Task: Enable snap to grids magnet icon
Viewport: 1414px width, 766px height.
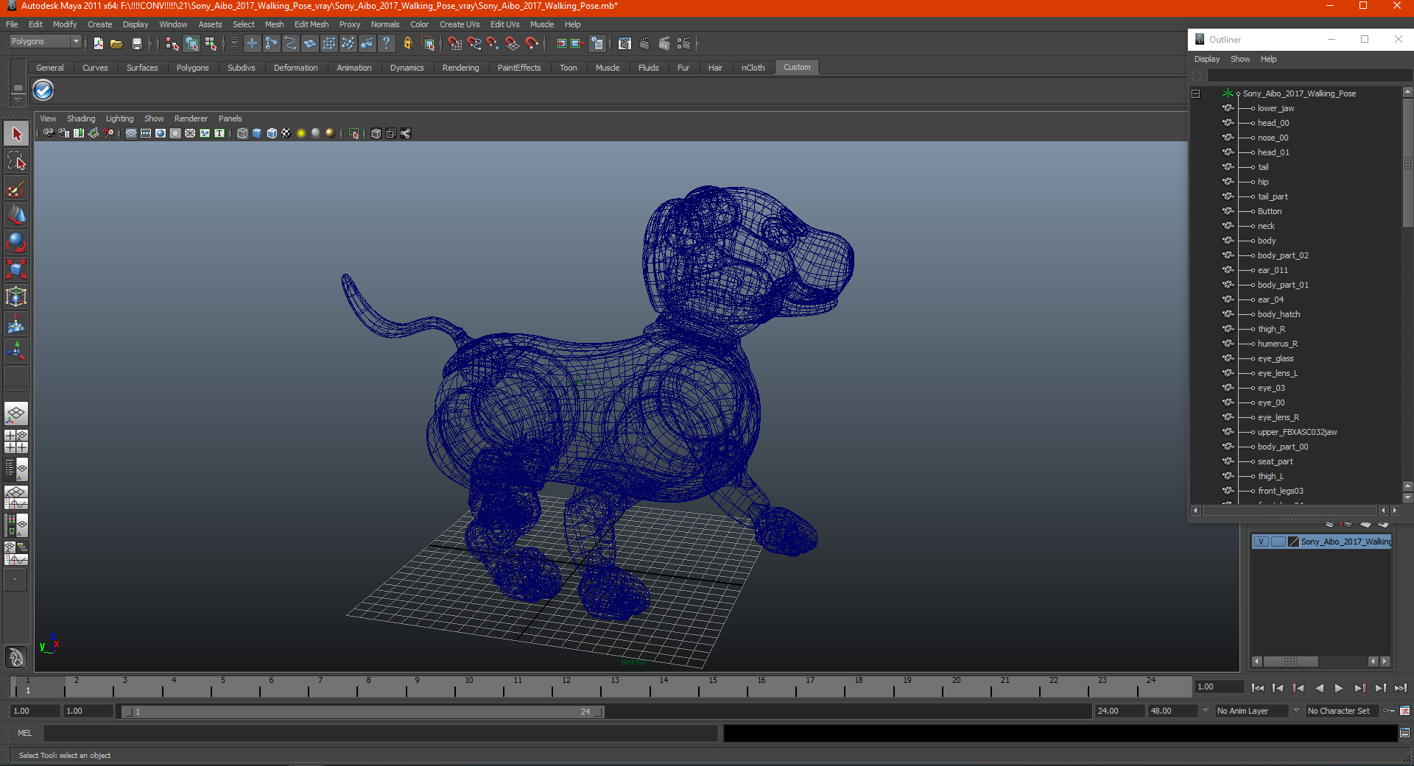Action: [454, 43]
